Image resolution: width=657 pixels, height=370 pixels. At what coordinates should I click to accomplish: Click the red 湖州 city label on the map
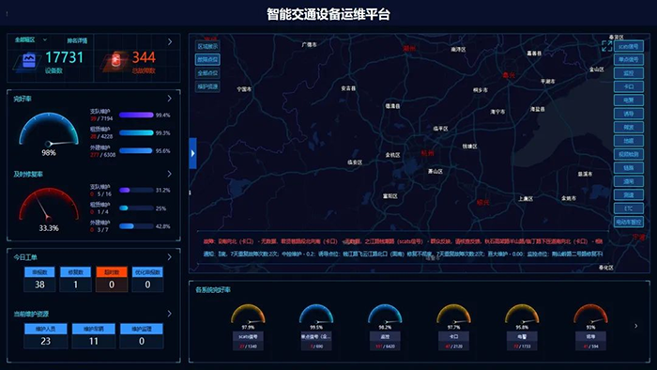tap(409, 49)
